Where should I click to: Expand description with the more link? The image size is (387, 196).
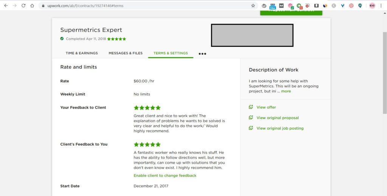tap(286, 91)
